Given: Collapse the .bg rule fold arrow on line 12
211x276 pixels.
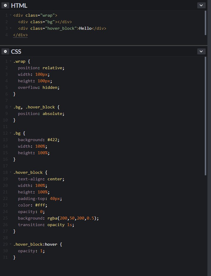Looking at the screenshot, I should pos(11,133).
